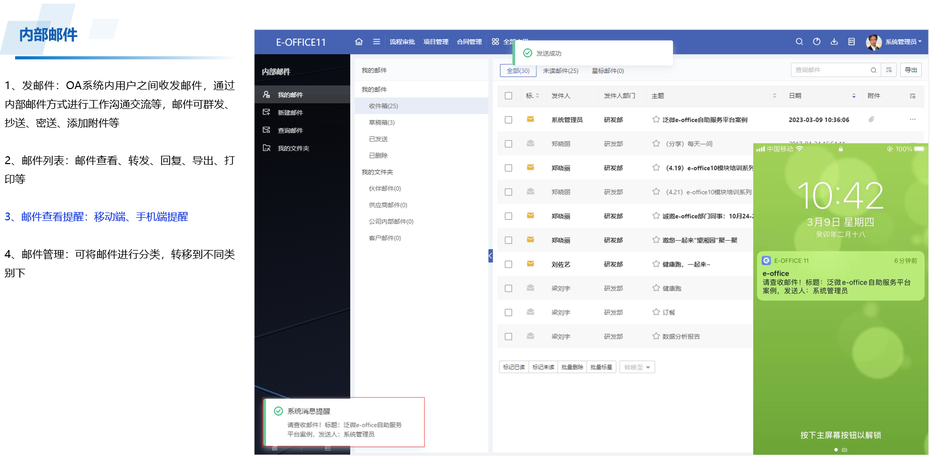Image resolution: width=943 pixels, height=461 pixels.
Task: Click the system administrator avatar
Action: tap(874, 42)
